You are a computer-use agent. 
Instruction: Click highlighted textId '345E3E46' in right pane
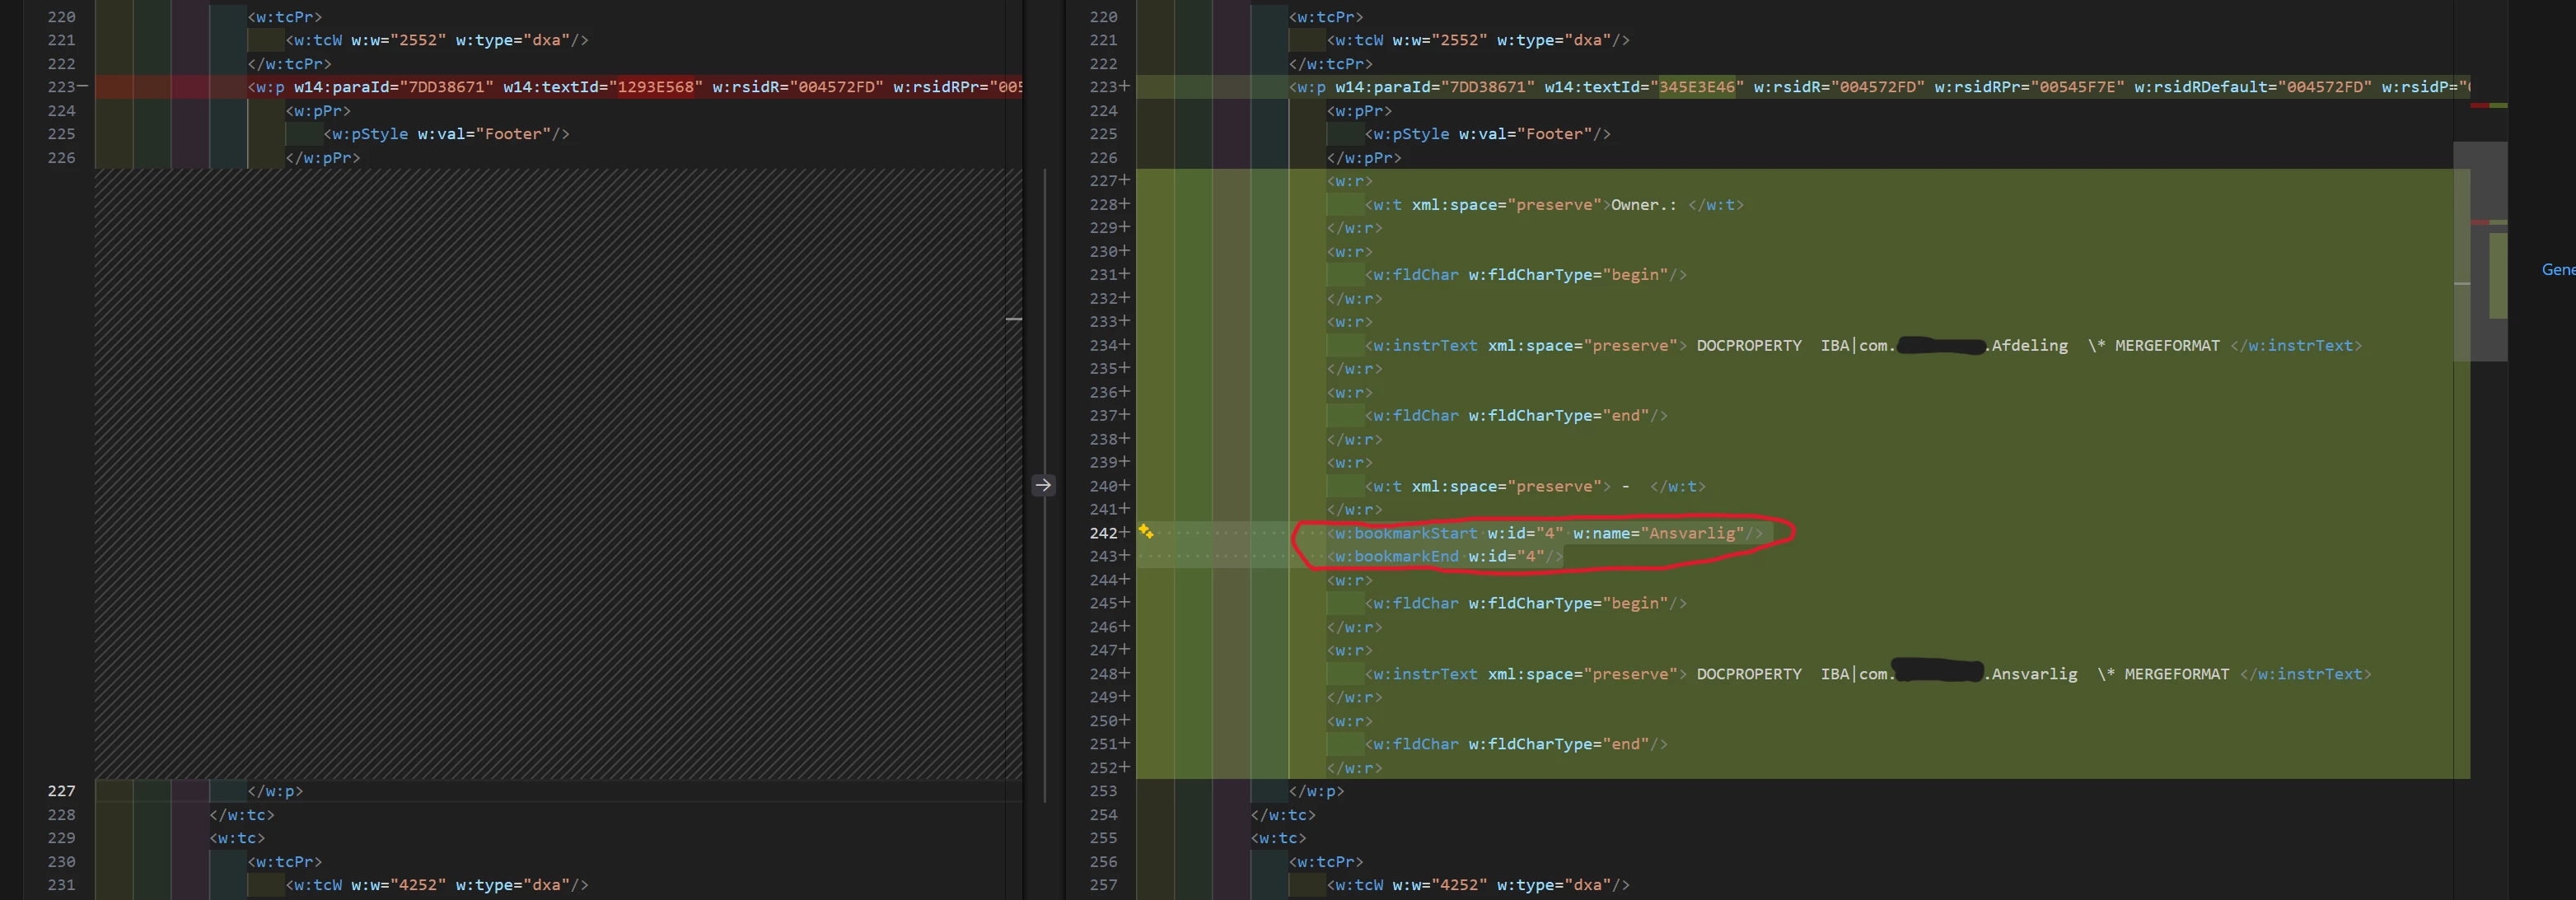pyautogui.click(x=1696, y=87)
